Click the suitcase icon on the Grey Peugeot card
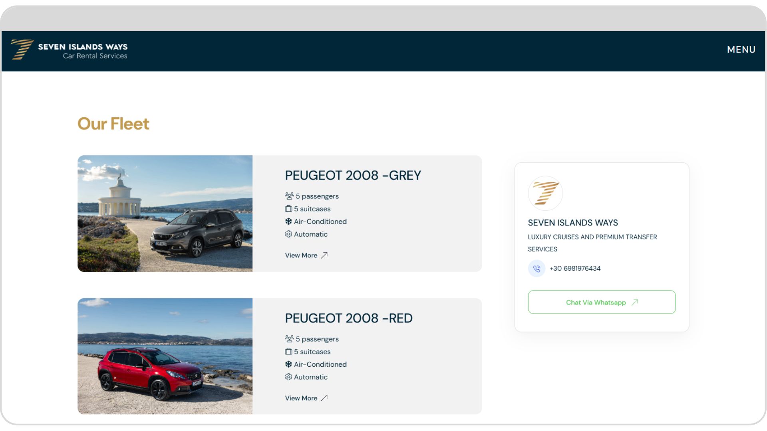The height and width of the screenshot is (431, 767). tap(288, 209)
